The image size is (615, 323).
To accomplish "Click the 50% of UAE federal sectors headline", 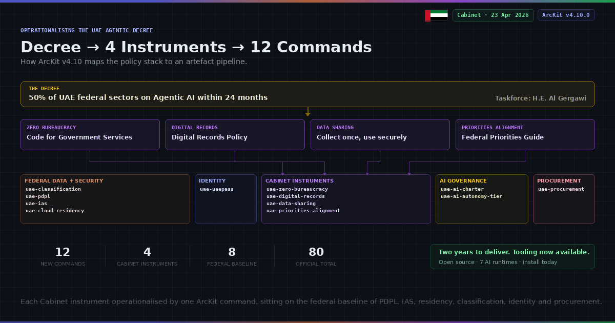I will point(148,97).
